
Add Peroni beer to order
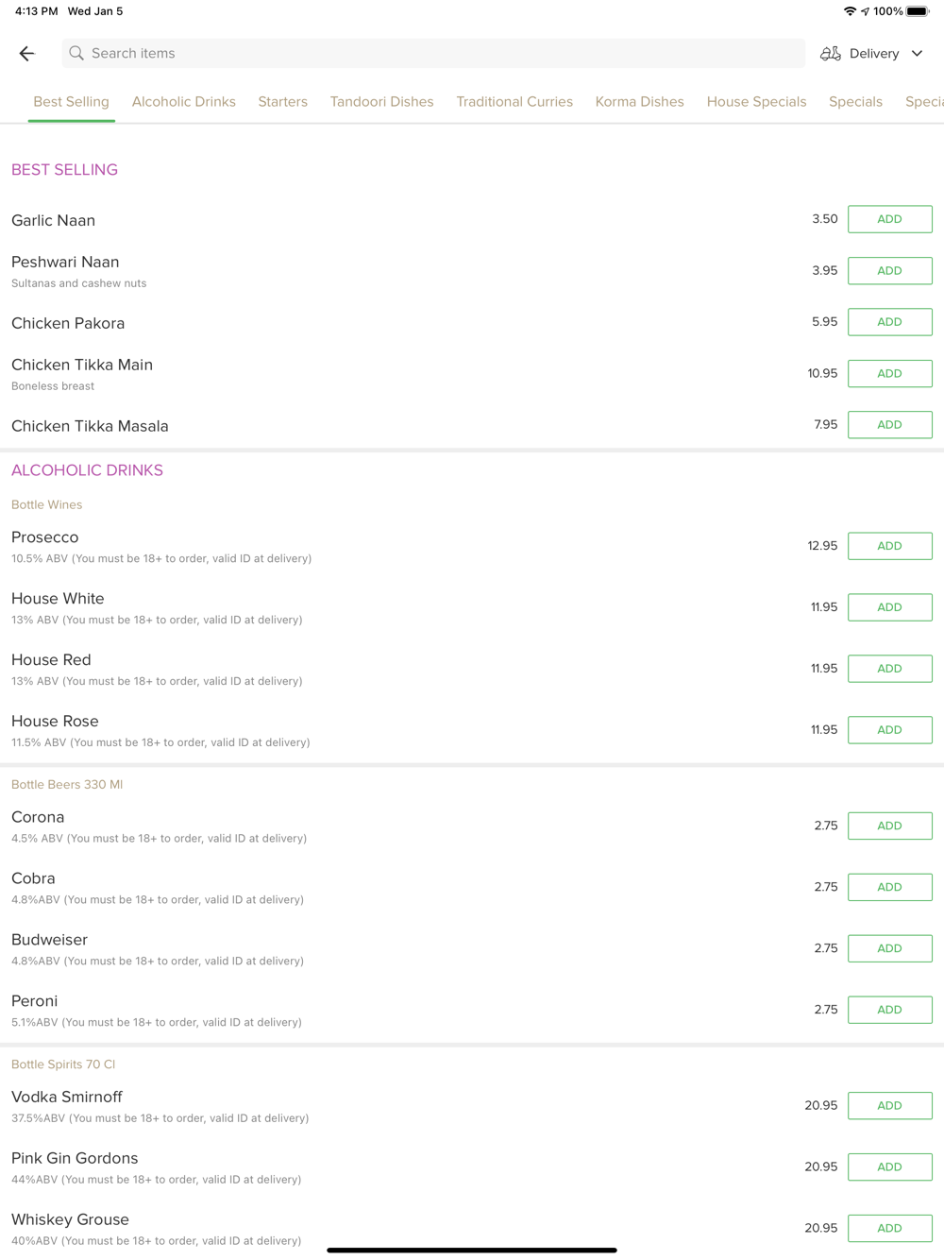tap(889, 1010)
